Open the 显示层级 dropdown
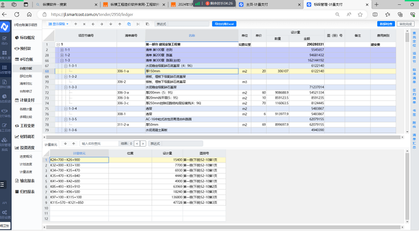The height and width of the screenshot is (231, 419). [59, 24]
